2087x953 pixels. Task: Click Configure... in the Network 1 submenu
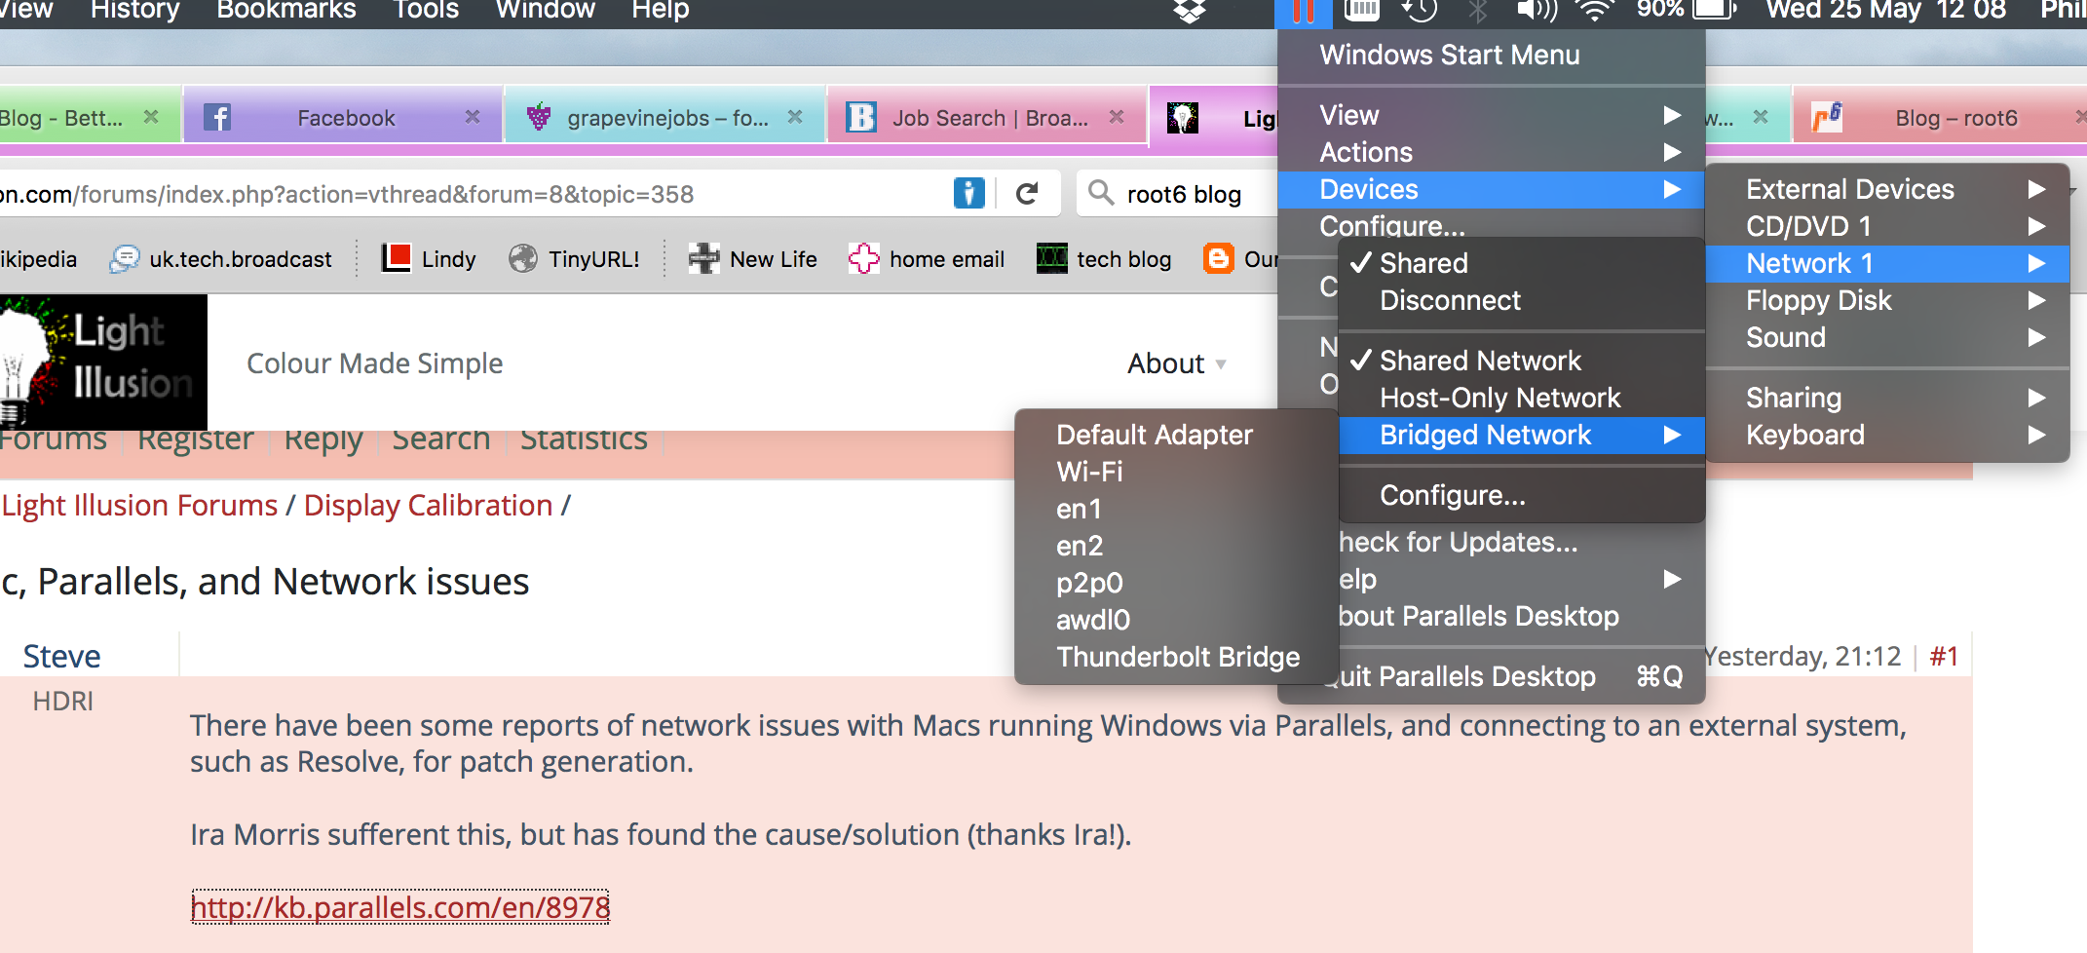click(x=1521, y=495)
